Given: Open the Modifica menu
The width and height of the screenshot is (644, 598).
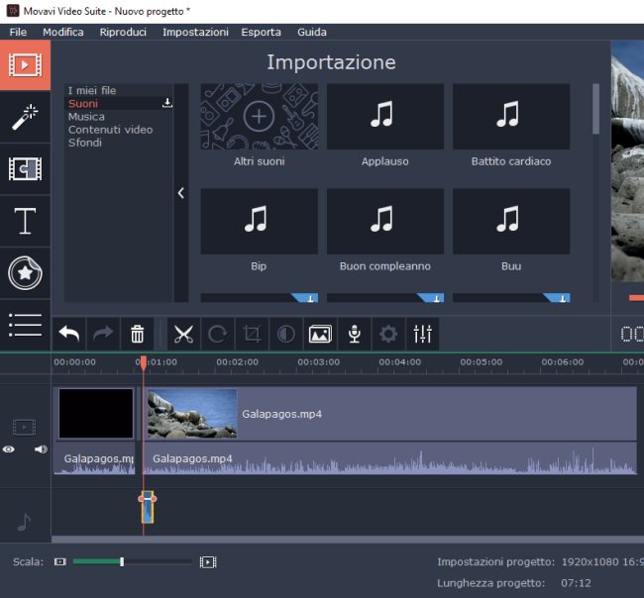Looking at the screenshot, I should [x=62, y=32].
